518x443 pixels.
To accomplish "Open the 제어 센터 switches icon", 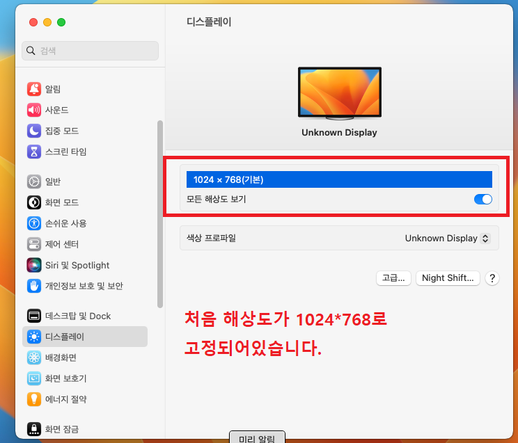I will tap(34, 244).
